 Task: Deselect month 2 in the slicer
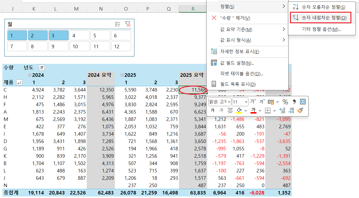pyautogui.click(x=38, y=35)
